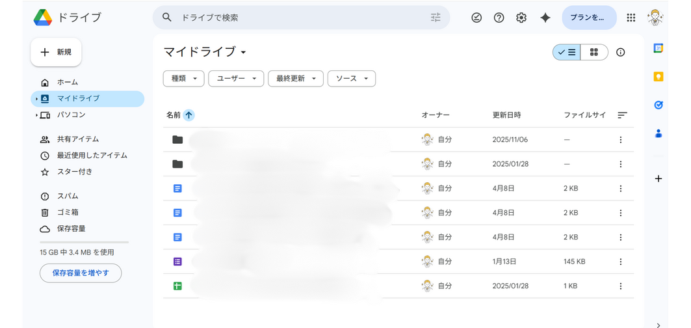The width and height of the screenshot is (691, 328).
Task: Open the Gemini sparkle icon in header
Action: tap(545, 18)
